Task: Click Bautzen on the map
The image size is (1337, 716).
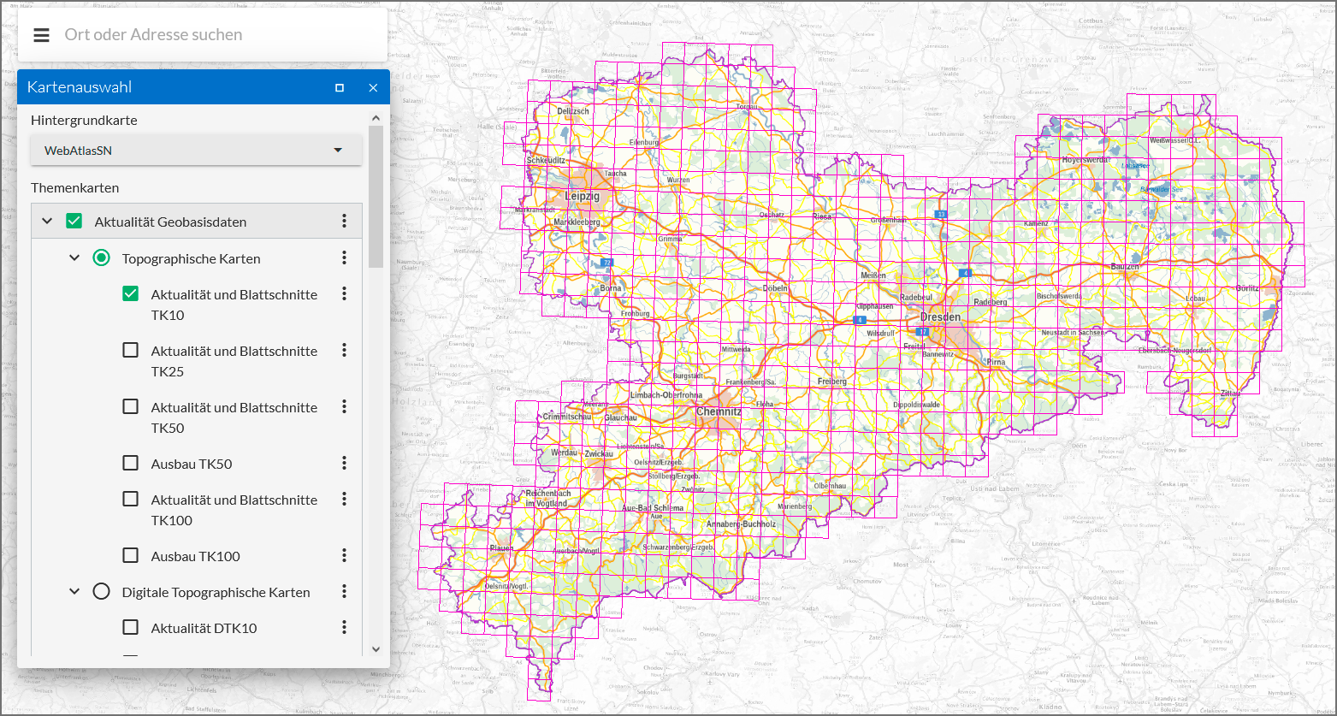Action: 1125,267
